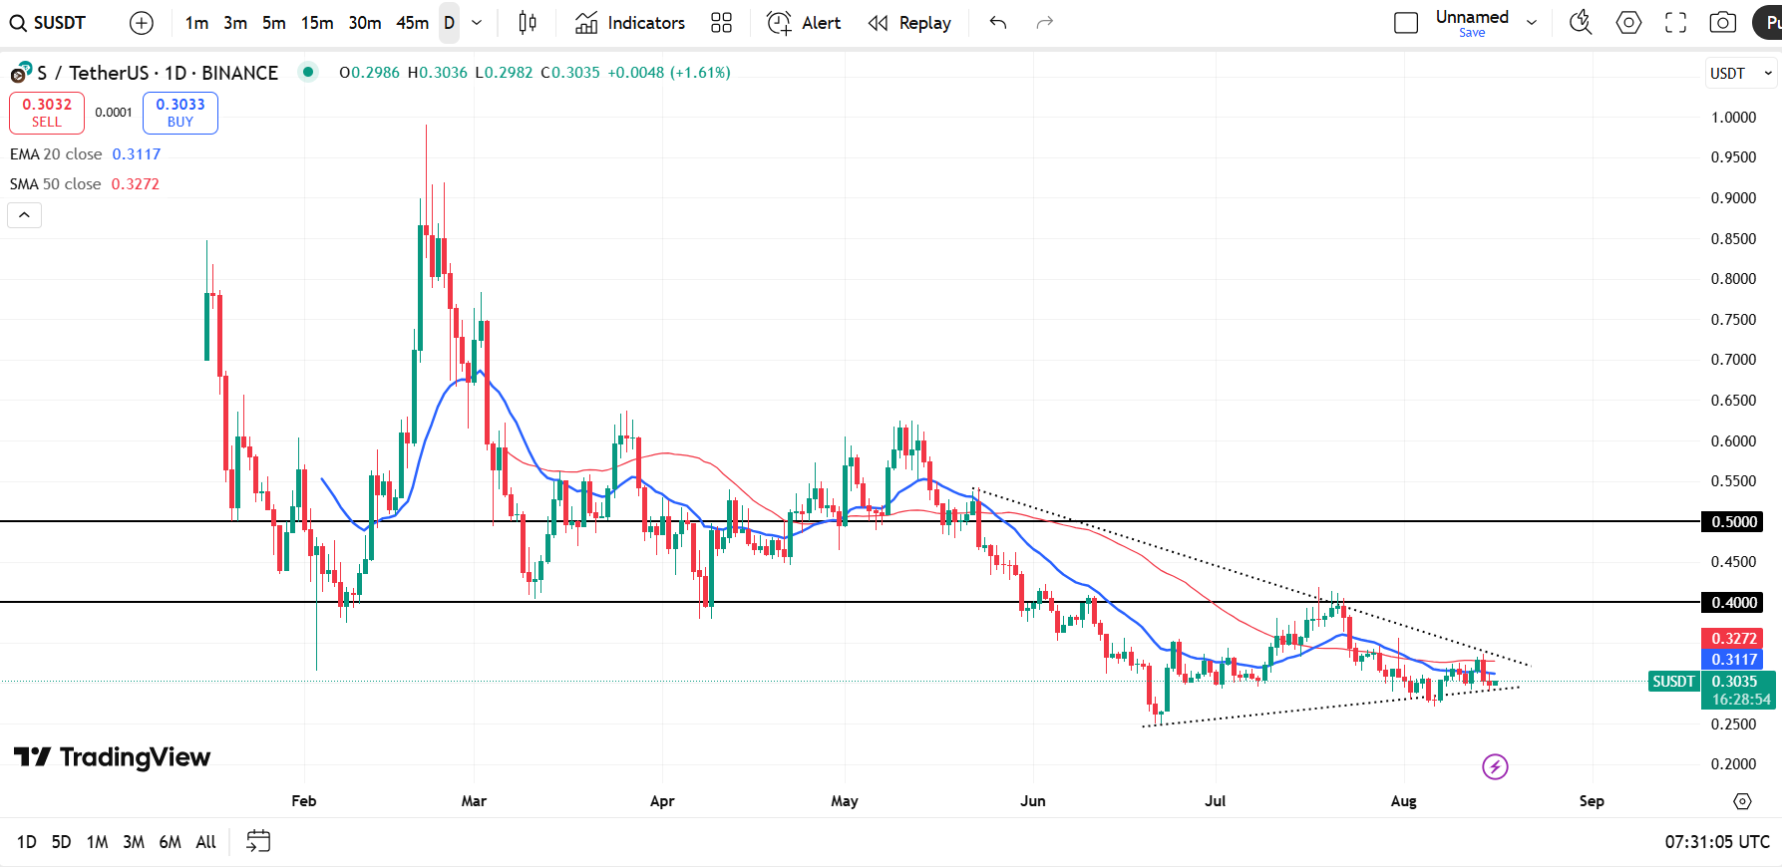The height and width of the screenshot is (867, 1782).
Task: Expand the timeframe interval dropdown arrow
Action: 477,23
